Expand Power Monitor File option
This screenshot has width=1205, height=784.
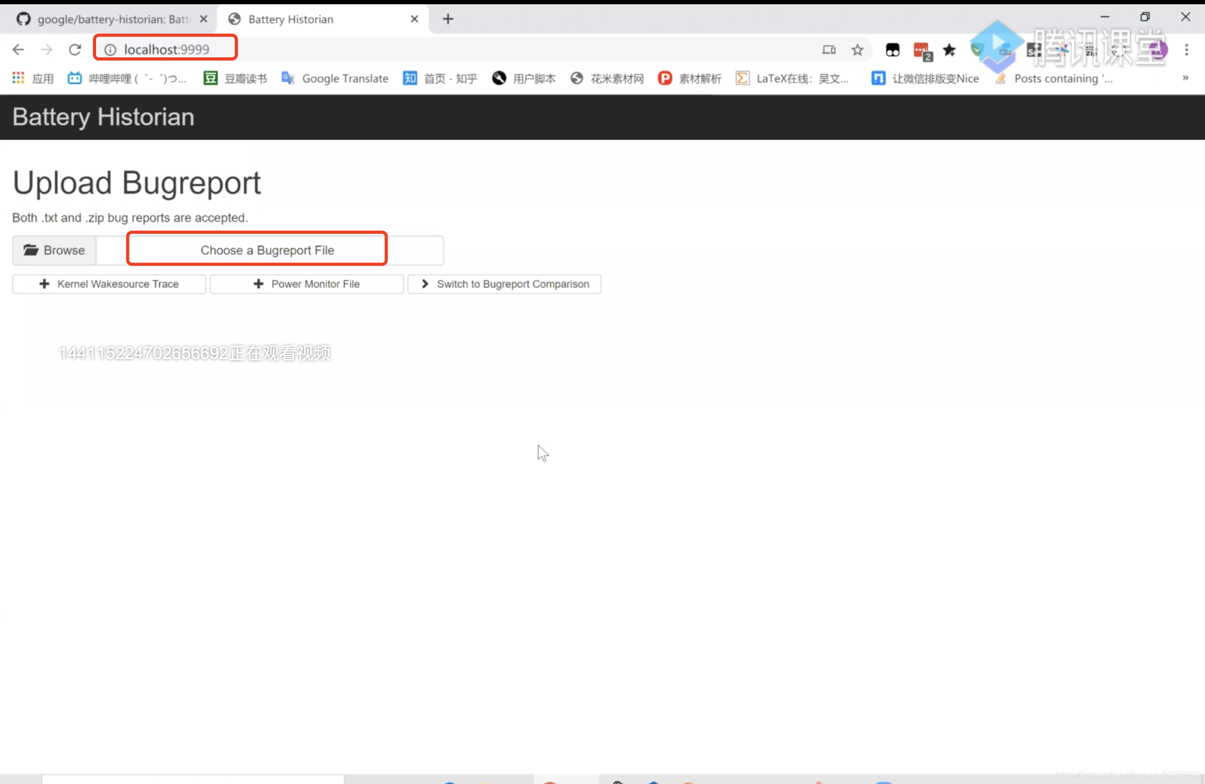point(306,284)
